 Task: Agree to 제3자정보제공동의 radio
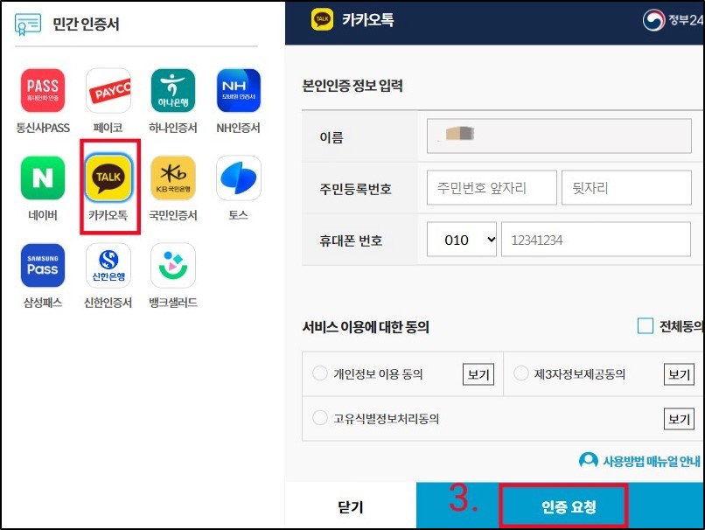pyautogui.click(x=520, y=373)
